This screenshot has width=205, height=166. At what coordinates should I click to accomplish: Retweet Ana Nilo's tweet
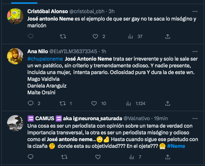pos(63,103)
